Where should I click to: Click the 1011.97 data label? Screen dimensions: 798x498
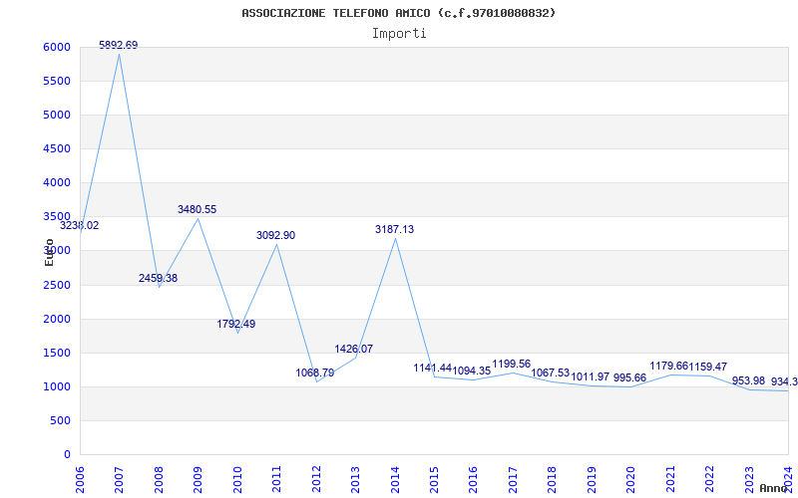click(x=591, y=377)
